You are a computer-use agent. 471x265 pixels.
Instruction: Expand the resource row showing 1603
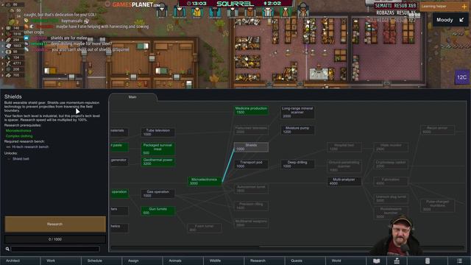point(2,46)
